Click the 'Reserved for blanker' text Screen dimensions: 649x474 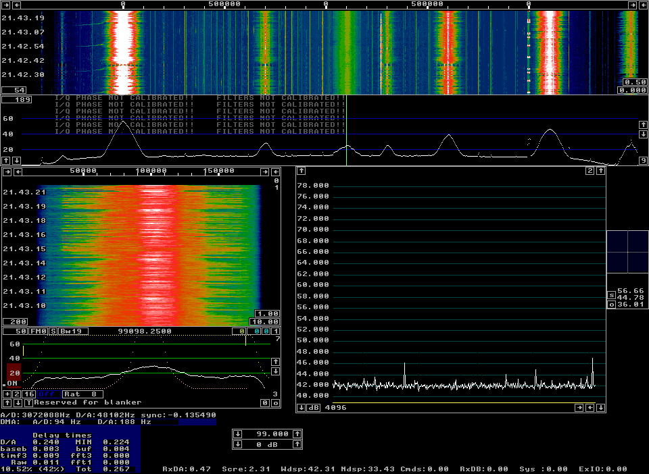(88, 402)
